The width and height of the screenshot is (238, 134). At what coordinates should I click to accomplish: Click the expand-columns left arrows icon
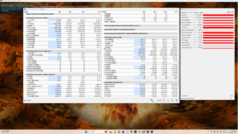coord(25,101)
